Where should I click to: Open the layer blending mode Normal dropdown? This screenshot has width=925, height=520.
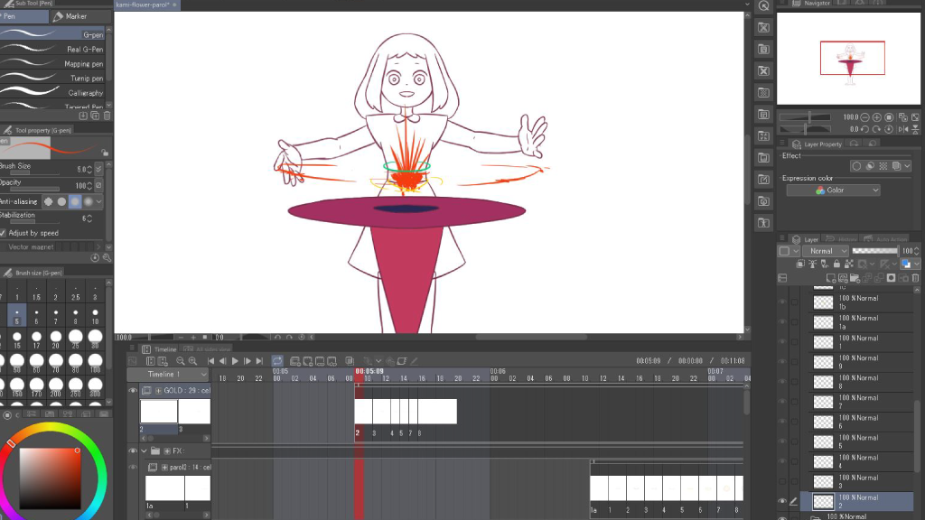(826, 251)
